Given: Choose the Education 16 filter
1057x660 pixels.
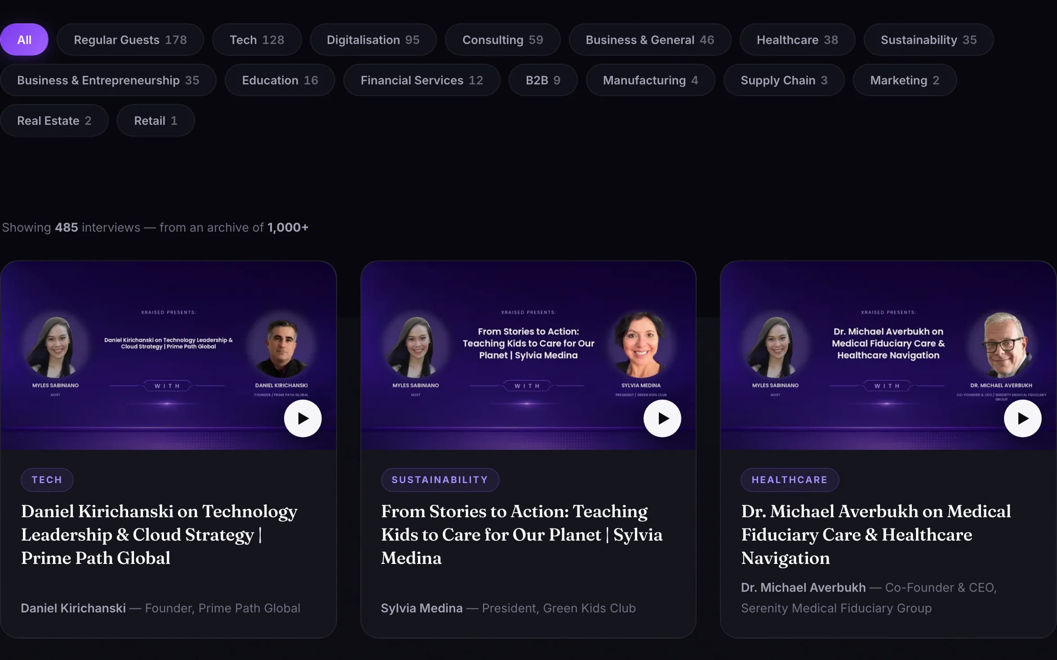Looking at the screenshot, I should click(x=280, y=80).
